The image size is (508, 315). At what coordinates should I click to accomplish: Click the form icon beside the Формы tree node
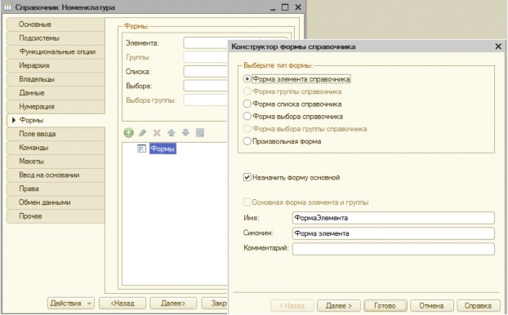point(141,149)
